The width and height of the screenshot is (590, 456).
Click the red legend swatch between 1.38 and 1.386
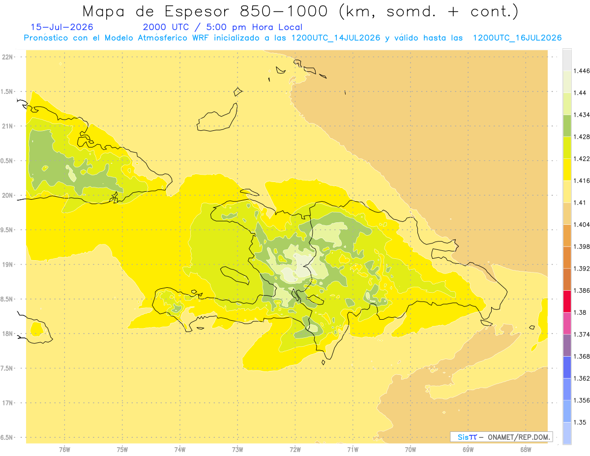tap(567, 302)
